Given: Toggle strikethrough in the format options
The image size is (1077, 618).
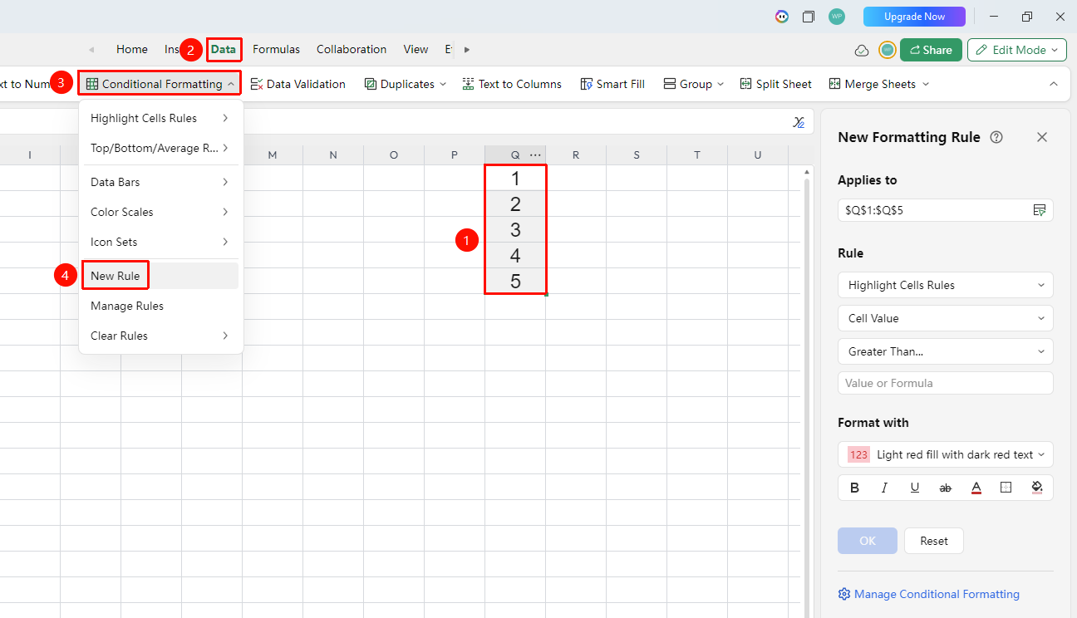Looking at the screenshot, I should pyautogui.click(x=945, y=488).
